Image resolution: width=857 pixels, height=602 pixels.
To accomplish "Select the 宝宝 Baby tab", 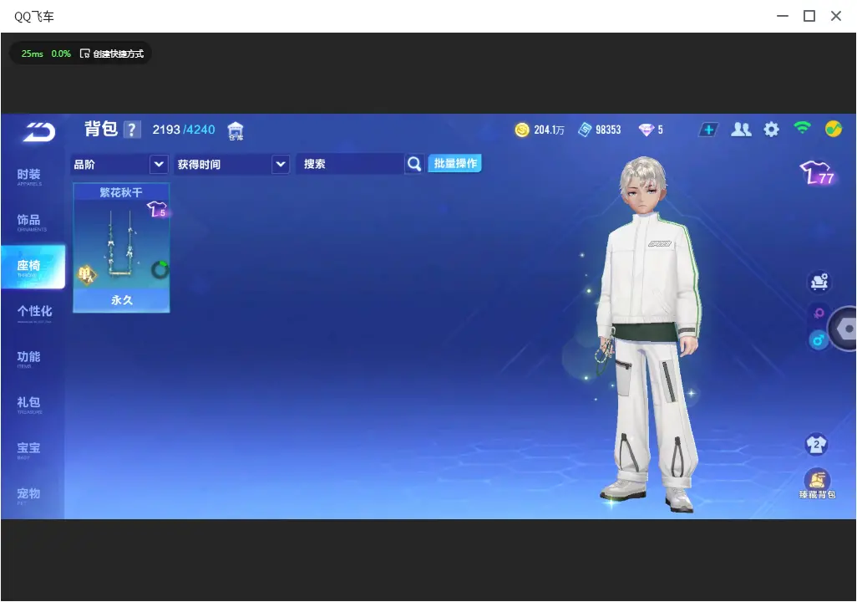I will point(29,449).
